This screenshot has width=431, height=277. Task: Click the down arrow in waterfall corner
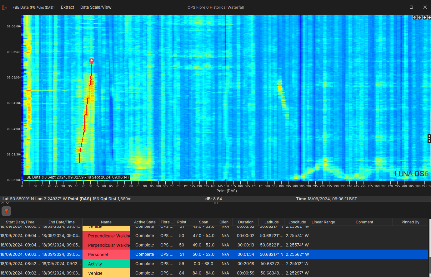coord(420,17)
